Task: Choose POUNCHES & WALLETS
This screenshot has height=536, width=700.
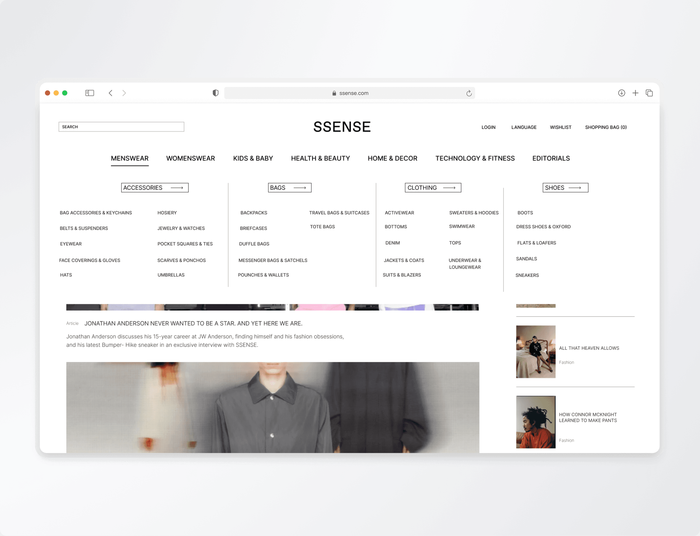Action: [x=263, y=275]
